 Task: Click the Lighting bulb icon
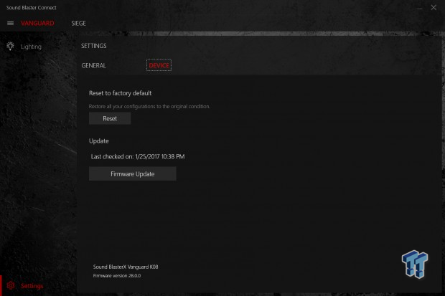click(11, 46)
